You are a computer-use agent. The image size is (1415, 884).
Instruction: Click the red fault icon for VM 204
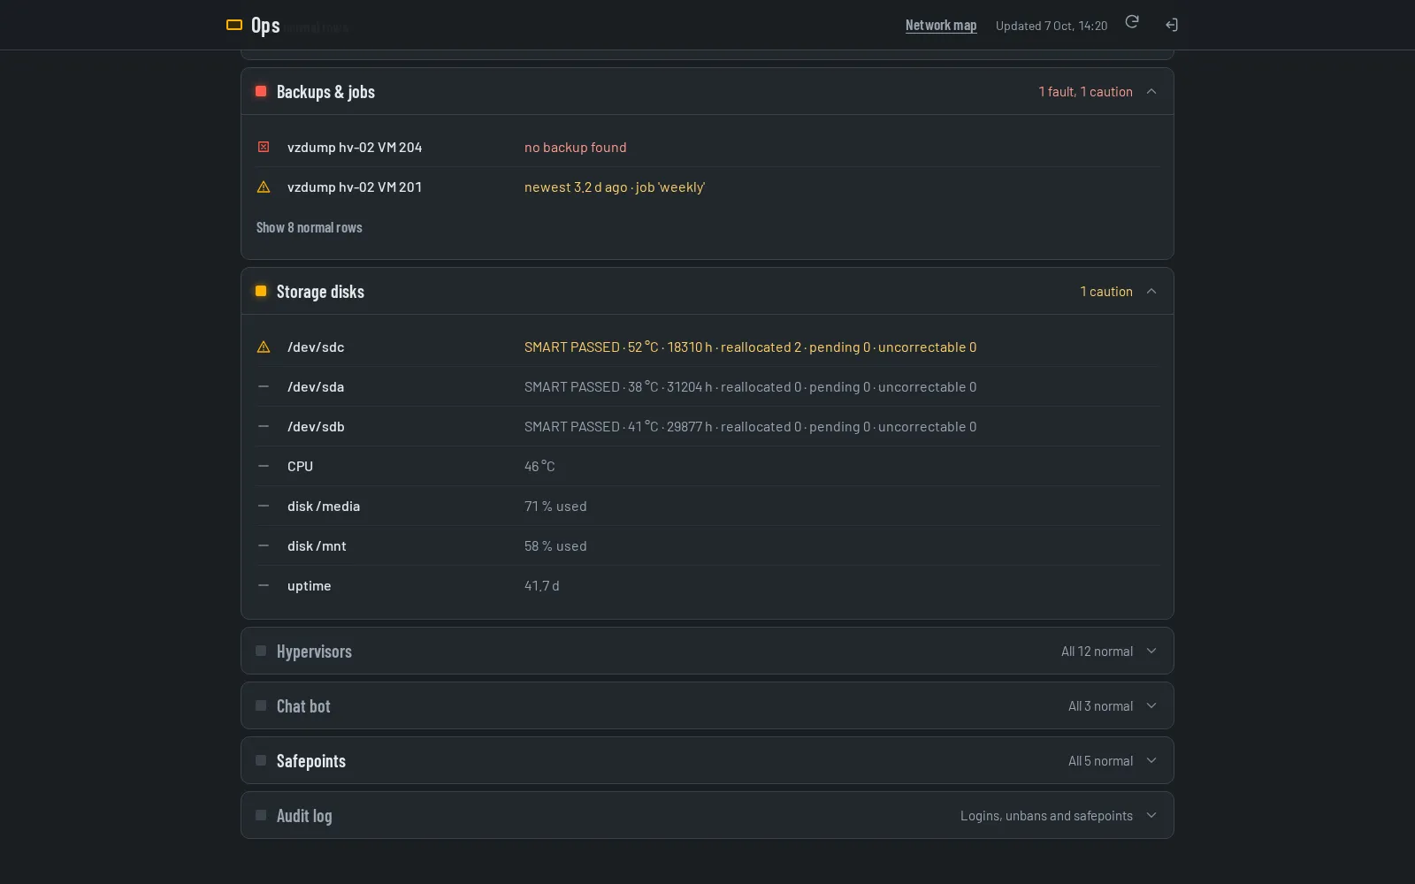[264, 147]
